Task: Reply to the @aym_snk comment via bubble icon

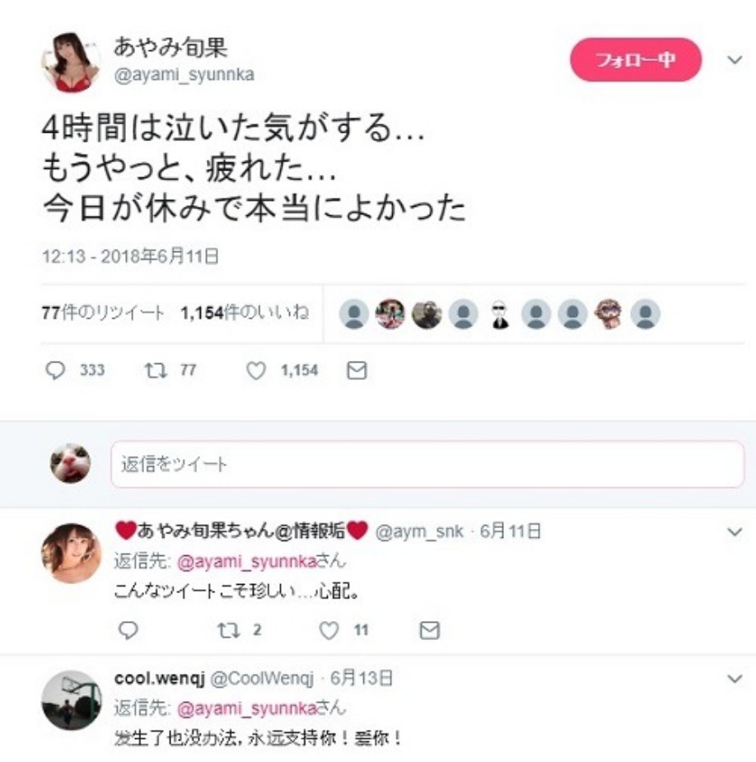Action: [128, 630]
